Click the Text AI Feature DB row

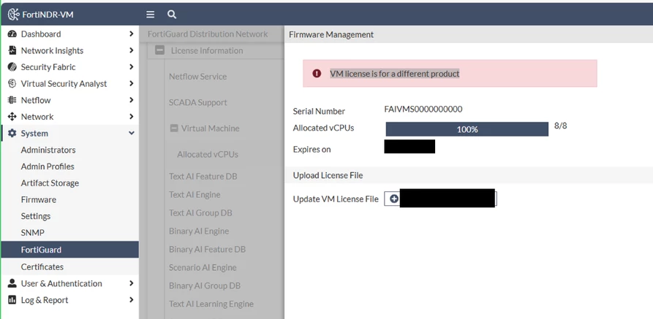[x=203, y=177]
